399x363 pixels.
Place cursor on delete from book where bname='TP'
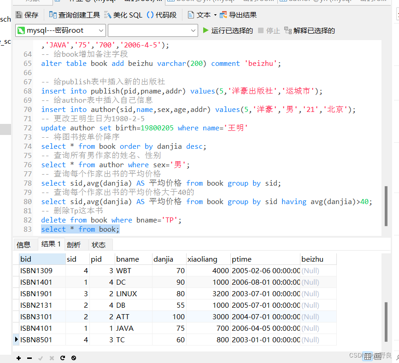pyautogui.click(x=111, y=220)
